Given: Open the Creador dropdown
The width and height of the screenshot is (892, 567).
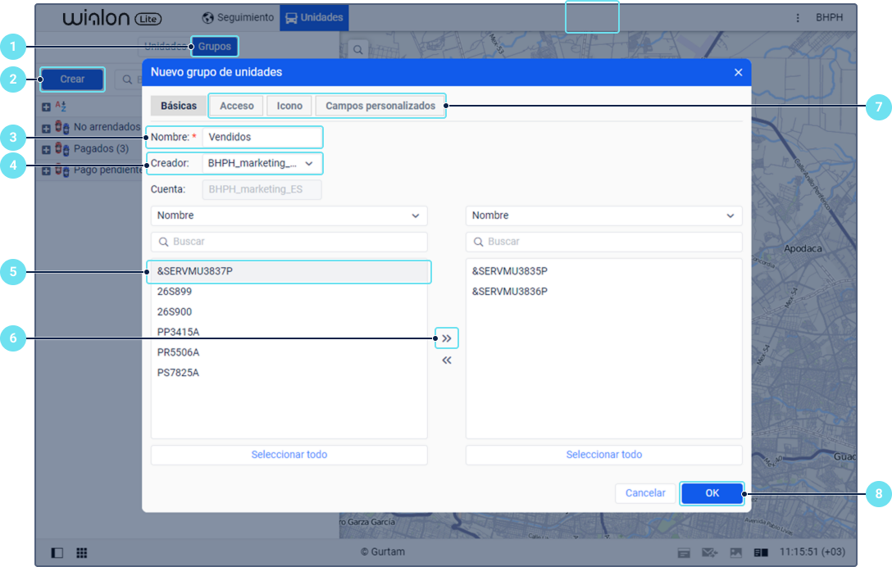Looking at the screenshot, I should tap(262, 163).
